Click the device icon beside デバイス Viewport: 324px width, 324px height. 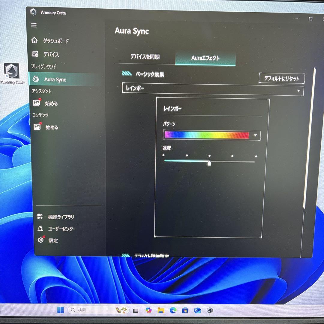[x=35, y=54]
